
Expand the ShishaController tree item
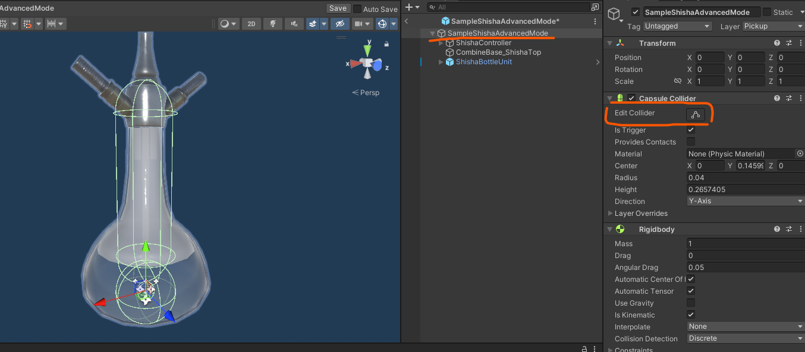(441, 43)
